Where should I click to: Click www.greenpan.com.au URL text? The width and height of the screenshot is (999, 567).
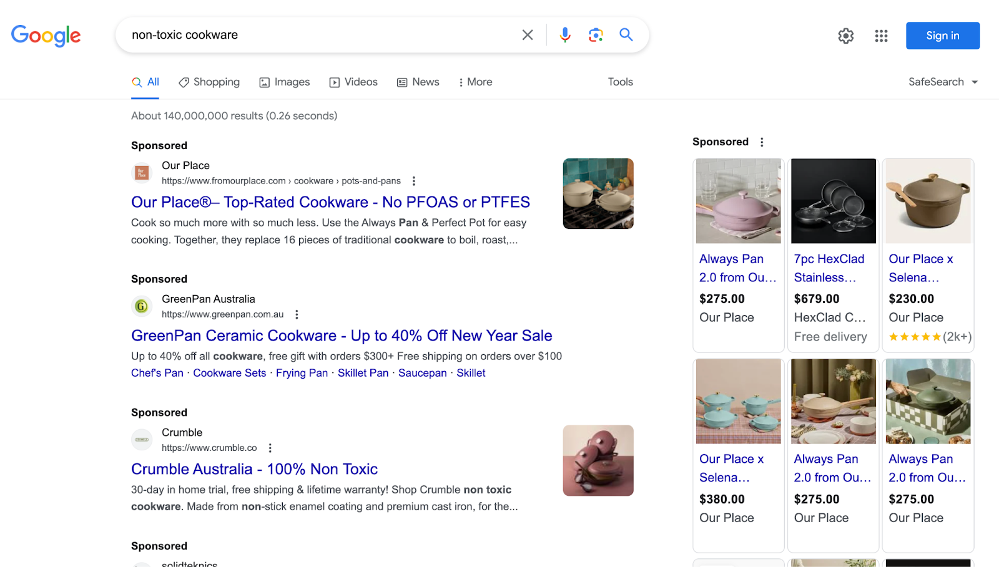point(223,314)
